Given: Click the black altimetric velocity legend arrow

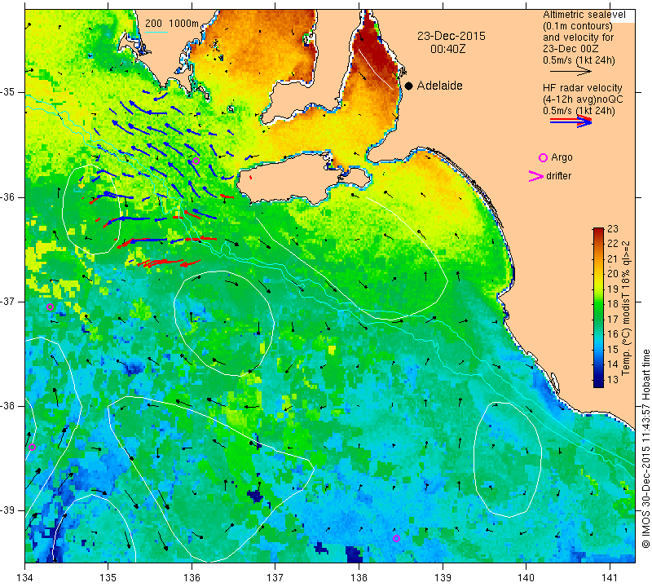Looking at the screenshot, I should tap(570, 71).
